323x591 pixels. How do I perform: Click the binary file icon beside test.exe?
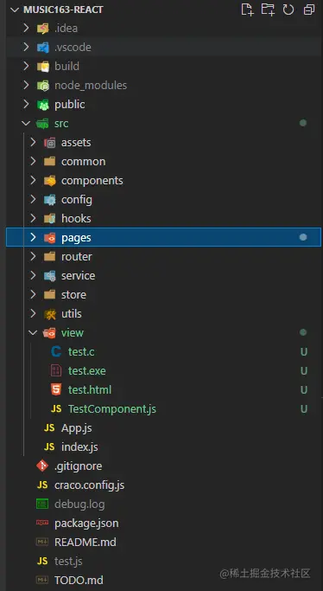(56, 371)
